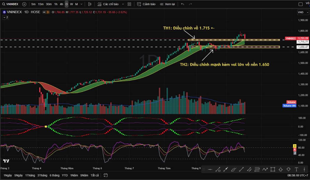
Task: Open Các chỉ báo indicators
Action: pyautogui.click(x=108, y=4)
